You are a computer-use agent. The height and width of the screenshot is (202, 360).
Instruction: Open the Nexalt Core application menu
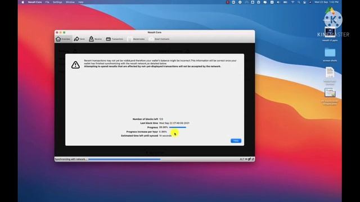(x=35, y=2)
